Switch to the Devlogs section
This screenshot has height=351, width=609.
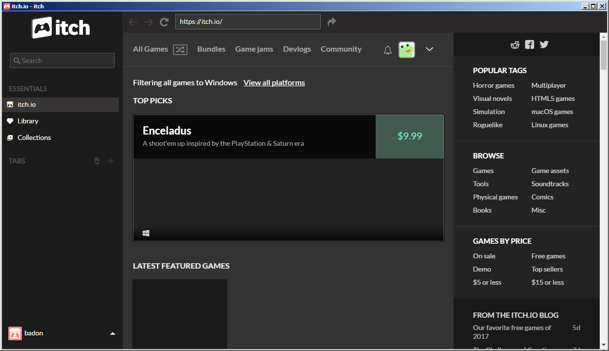(x=297, y=49)
